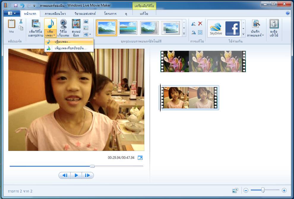Click the Cut scissors icon
294x199 pixels.
click(21, 21)
